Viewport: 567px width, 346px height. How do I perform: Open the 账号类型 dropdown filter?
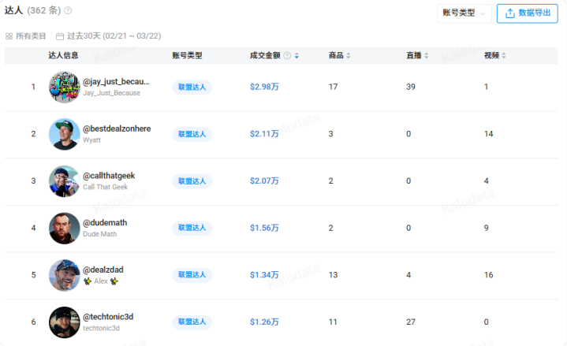pos(464,13)
